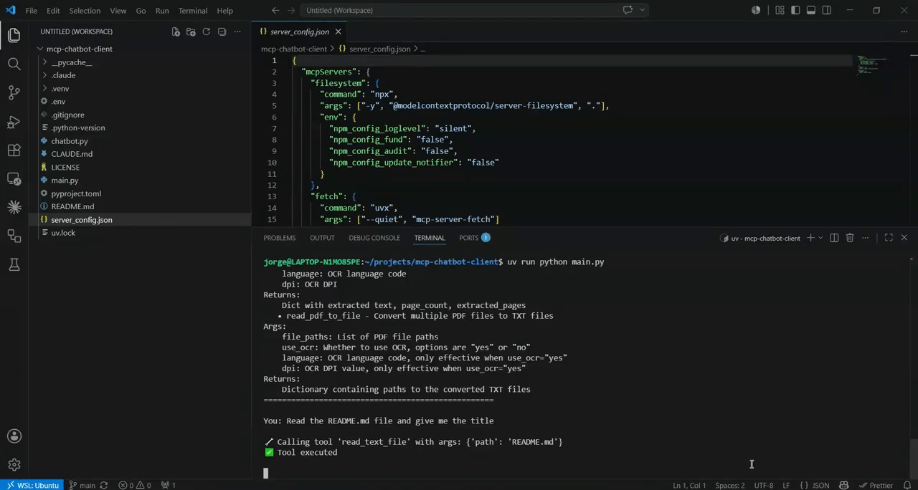
Task: Open the terminal launch profile dropdown
Action: pos(820,238)
